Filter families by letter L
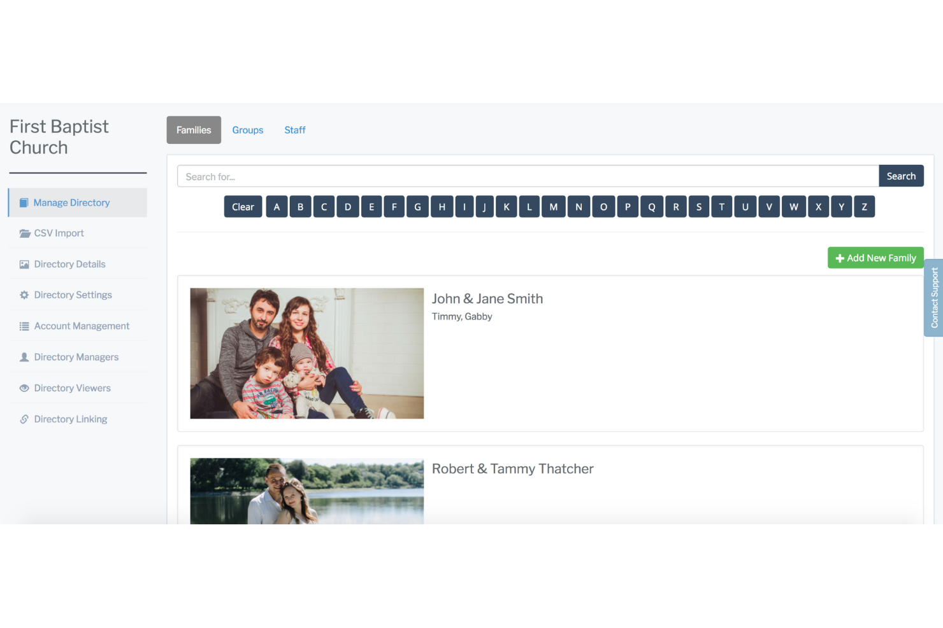 (529, 207)
